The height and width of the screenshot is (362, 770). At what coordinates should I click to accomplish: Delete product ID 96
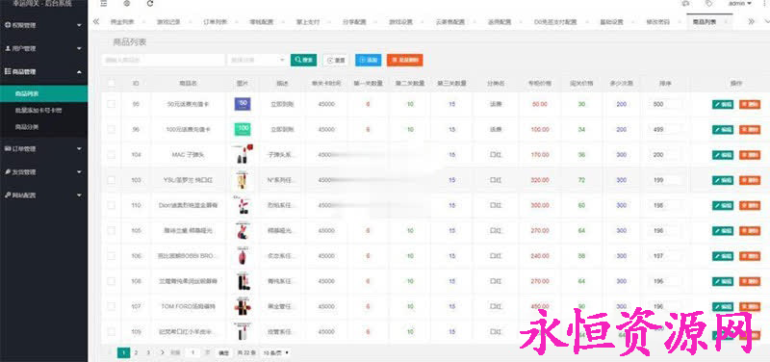pos(750,130)
